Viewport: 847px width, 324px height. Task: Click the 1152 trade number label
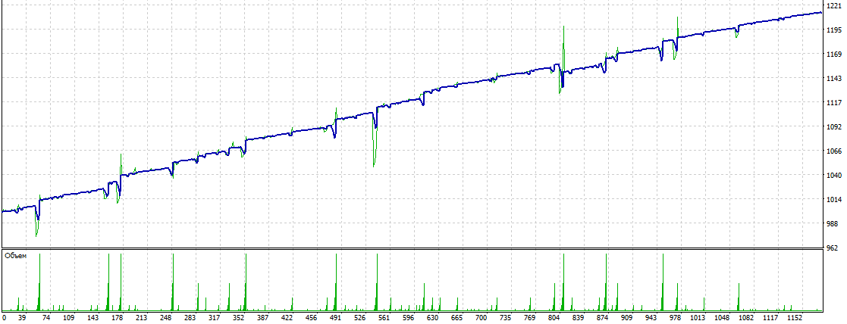click(x=795, y=318)
